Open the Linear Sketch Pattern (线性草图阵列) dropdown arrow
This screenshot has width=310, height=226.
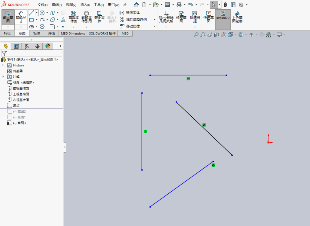coord(155,20)
